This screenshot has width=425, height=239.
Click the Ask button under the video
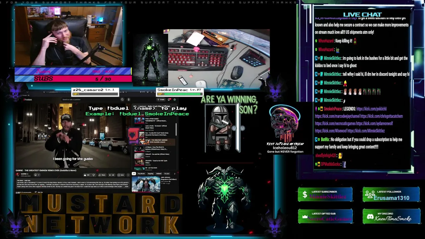112,175
